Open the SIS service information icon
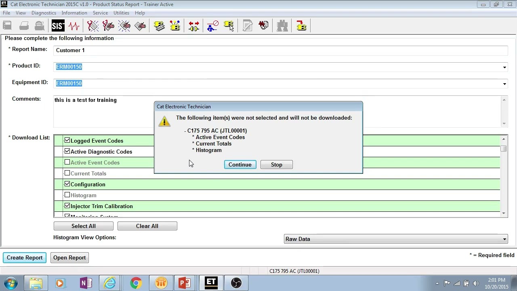The height and width of the screenshot is (291, 517). (x=58, y=26)
